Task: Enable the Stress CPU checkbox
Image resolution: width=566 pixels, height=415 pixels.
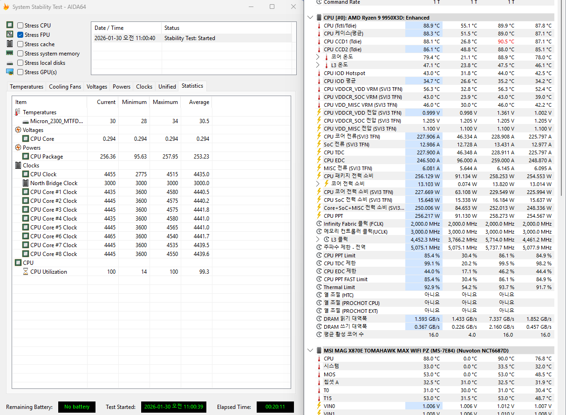Action: pyautogui.click(x=20, y=26)
